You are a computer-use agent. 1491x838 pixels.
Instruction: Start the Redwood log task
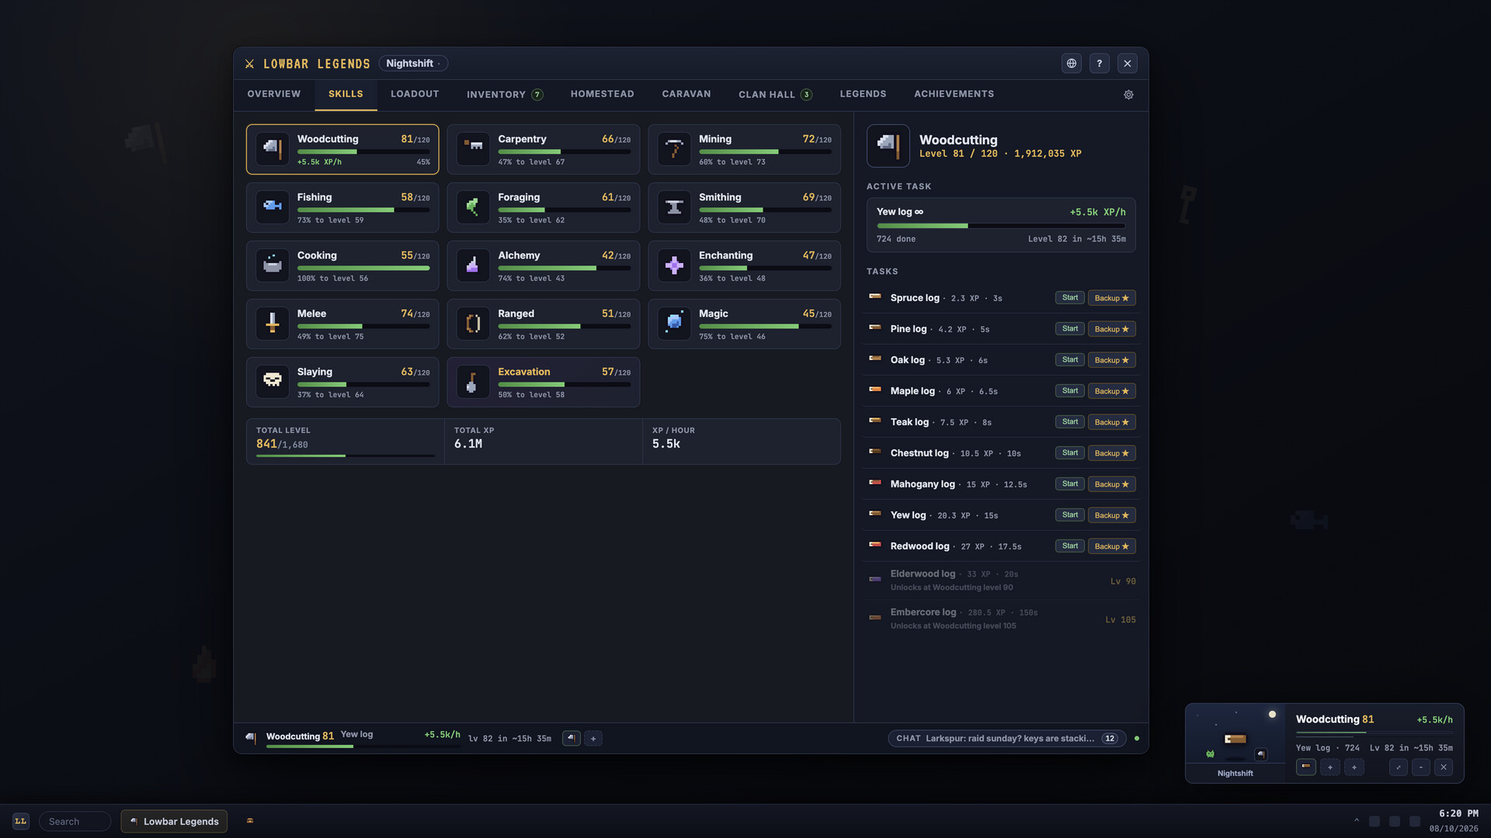(1070, 546)
